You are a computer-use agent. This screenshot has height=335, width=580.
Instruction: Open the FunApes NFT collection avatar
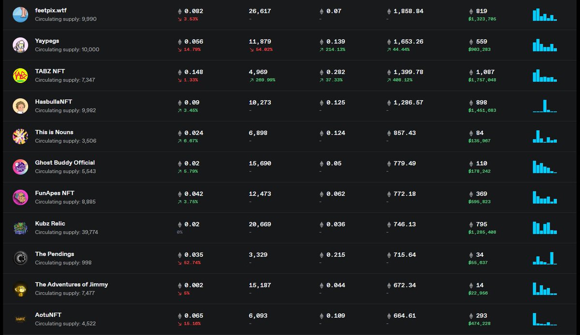click(20, 197)
